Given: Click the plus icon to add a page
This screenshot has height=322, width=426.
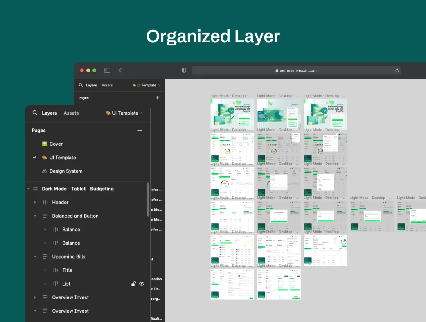Looking at the screenshot, I should pos(140,130).
